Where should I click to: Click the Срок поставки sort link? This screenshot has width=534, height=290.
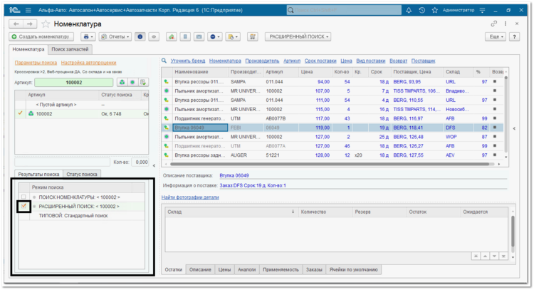click(320, 61)
